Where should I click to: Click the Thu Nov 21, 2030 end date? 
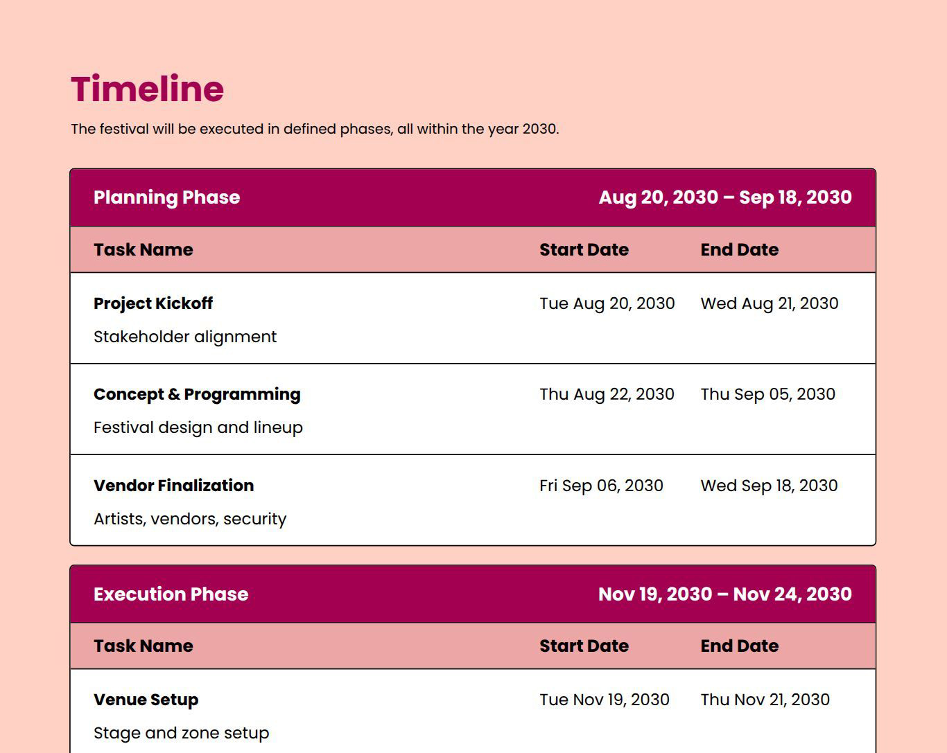coord(765,700)
